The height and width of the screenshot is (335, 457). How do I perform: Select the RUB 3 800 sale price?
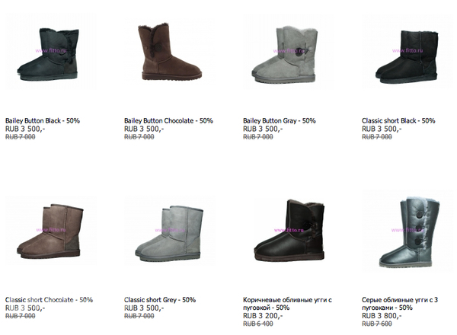382,316
